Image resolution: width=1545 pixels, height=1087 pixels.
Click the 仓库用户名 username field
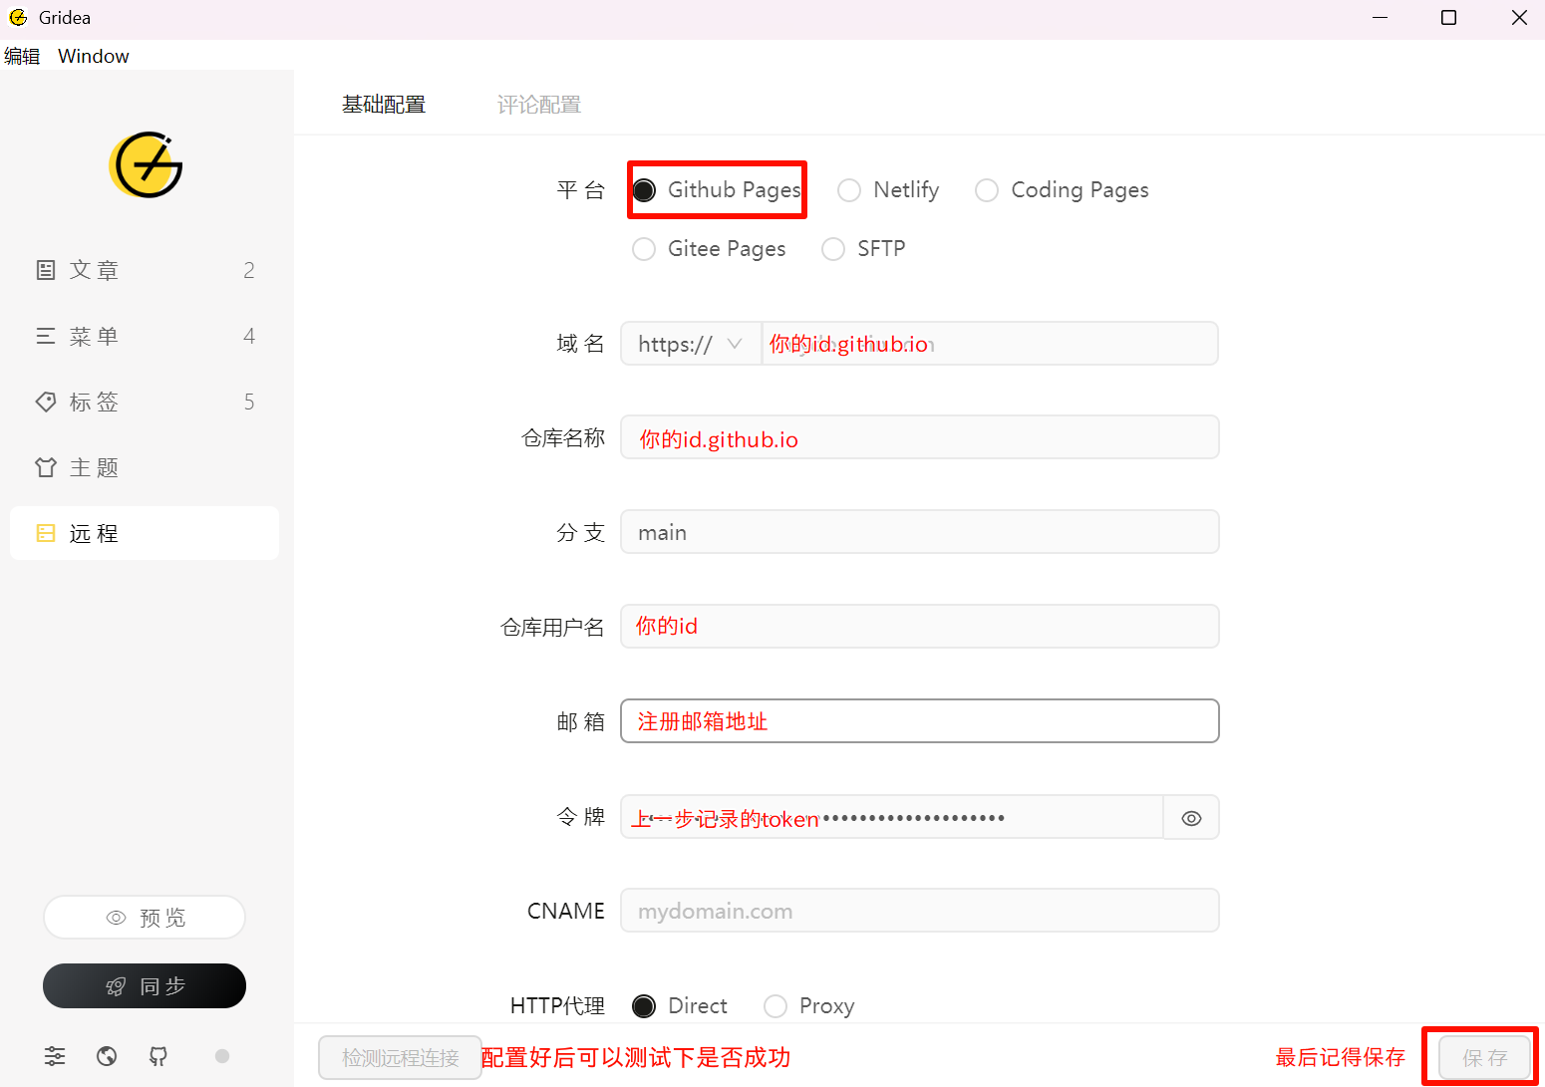pyautogui.click(x=920, y=627)
